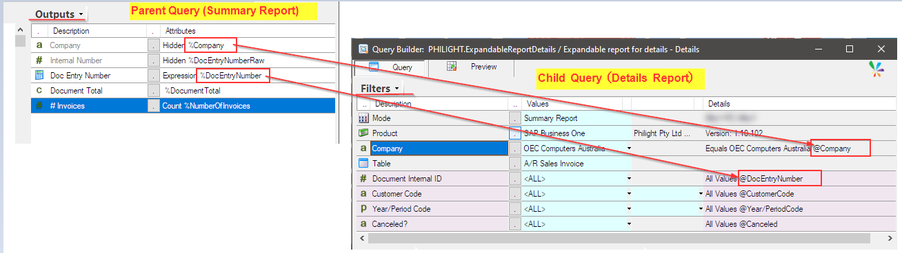
Task: Open Customer Code details dropdown arrow
Action: point(701,194)
